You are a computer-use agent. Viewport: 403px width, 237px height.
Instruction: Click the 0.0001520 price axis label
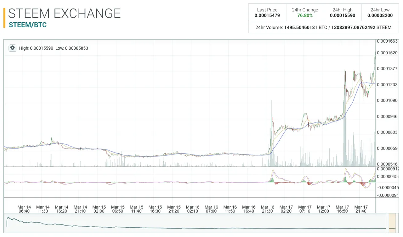[x=387, y=53]
